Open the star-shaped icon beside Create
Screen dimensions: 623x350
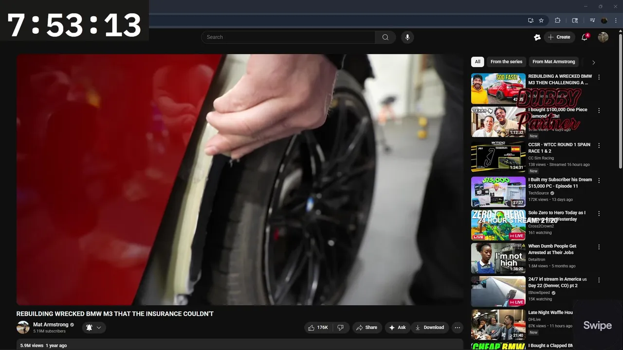coord(537,37)
